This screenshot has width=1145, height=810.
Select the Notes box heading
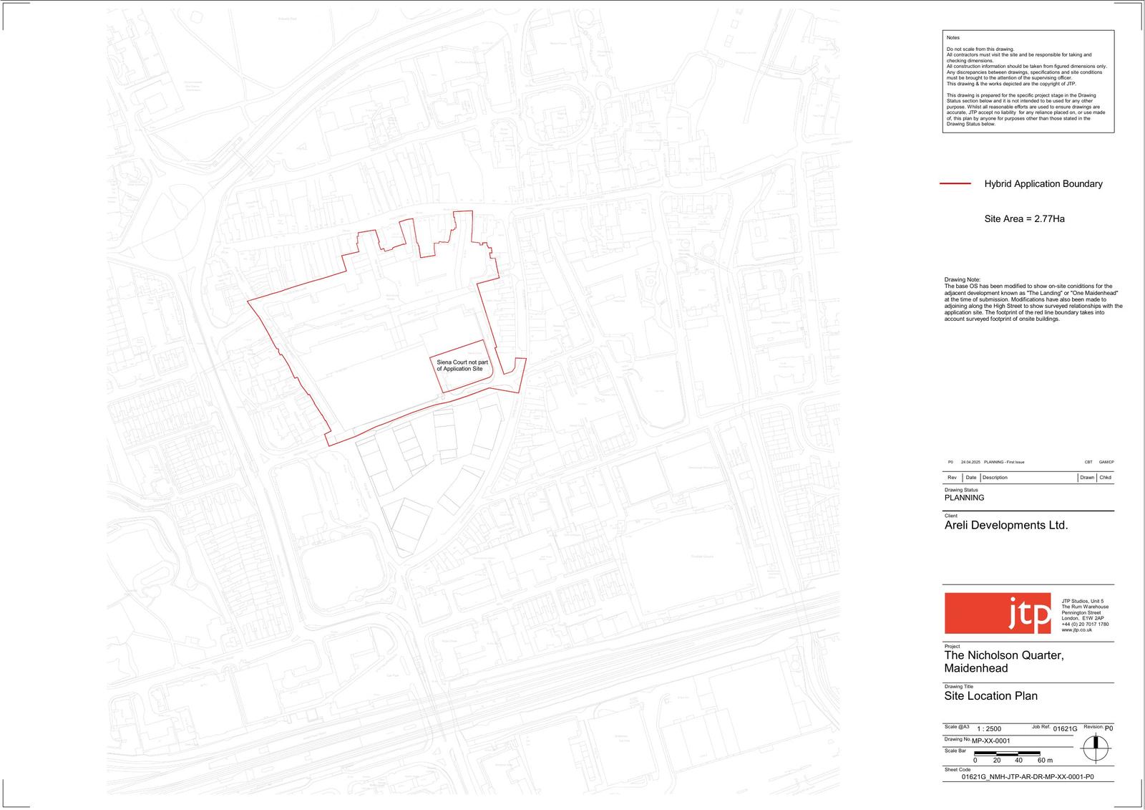(x=952, y=38)
